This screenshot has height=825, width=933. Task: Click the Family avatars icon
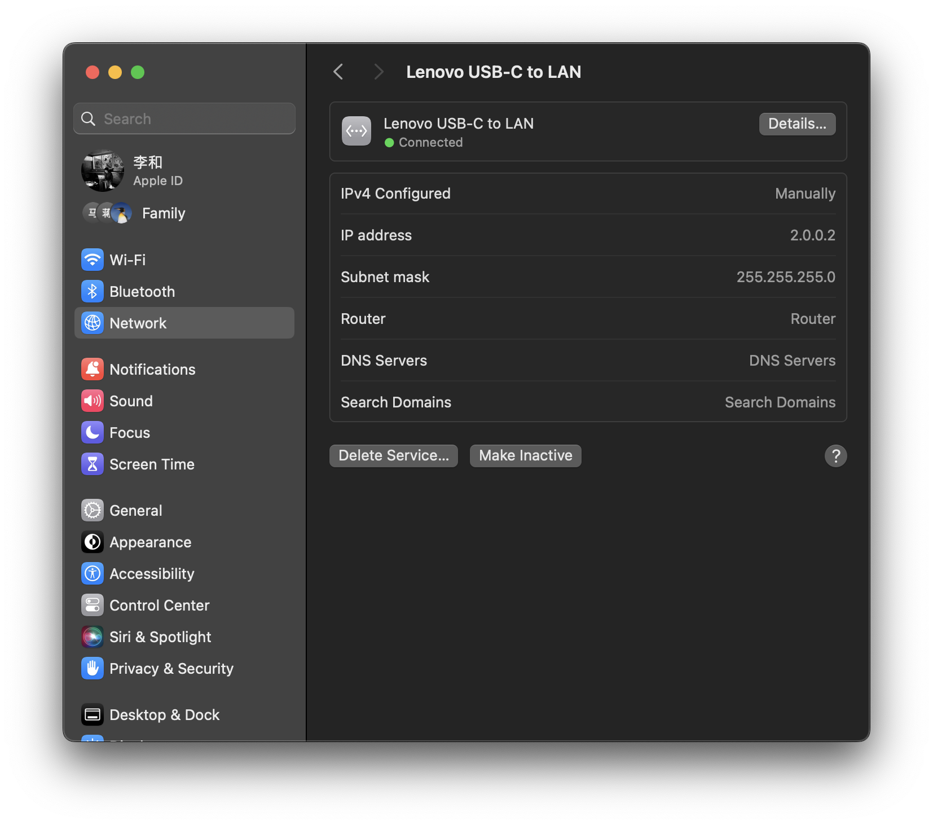[x=107, y=213]
